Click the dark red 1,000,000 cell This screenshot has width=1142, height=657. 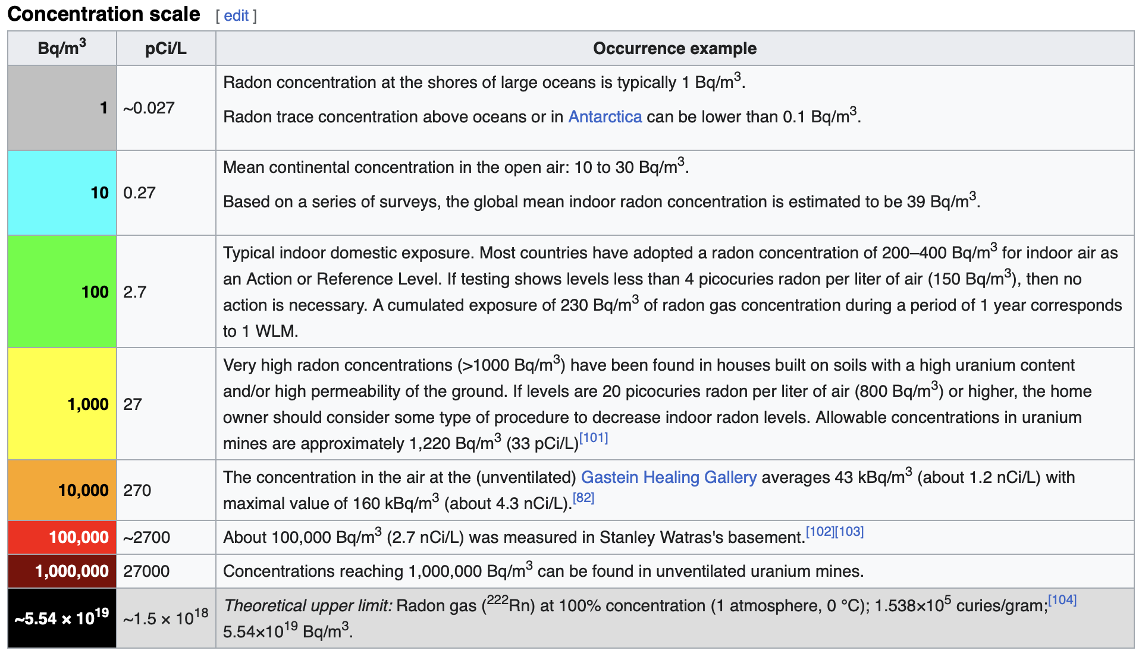(x=62, y=571)
